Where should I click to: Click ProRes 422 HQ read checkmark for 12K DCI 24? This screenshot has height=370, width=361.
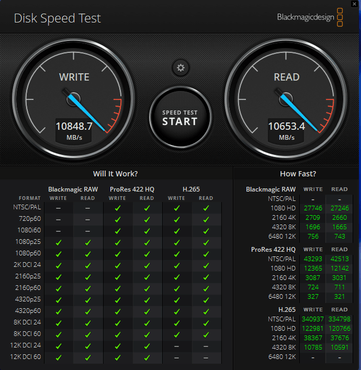147,346
